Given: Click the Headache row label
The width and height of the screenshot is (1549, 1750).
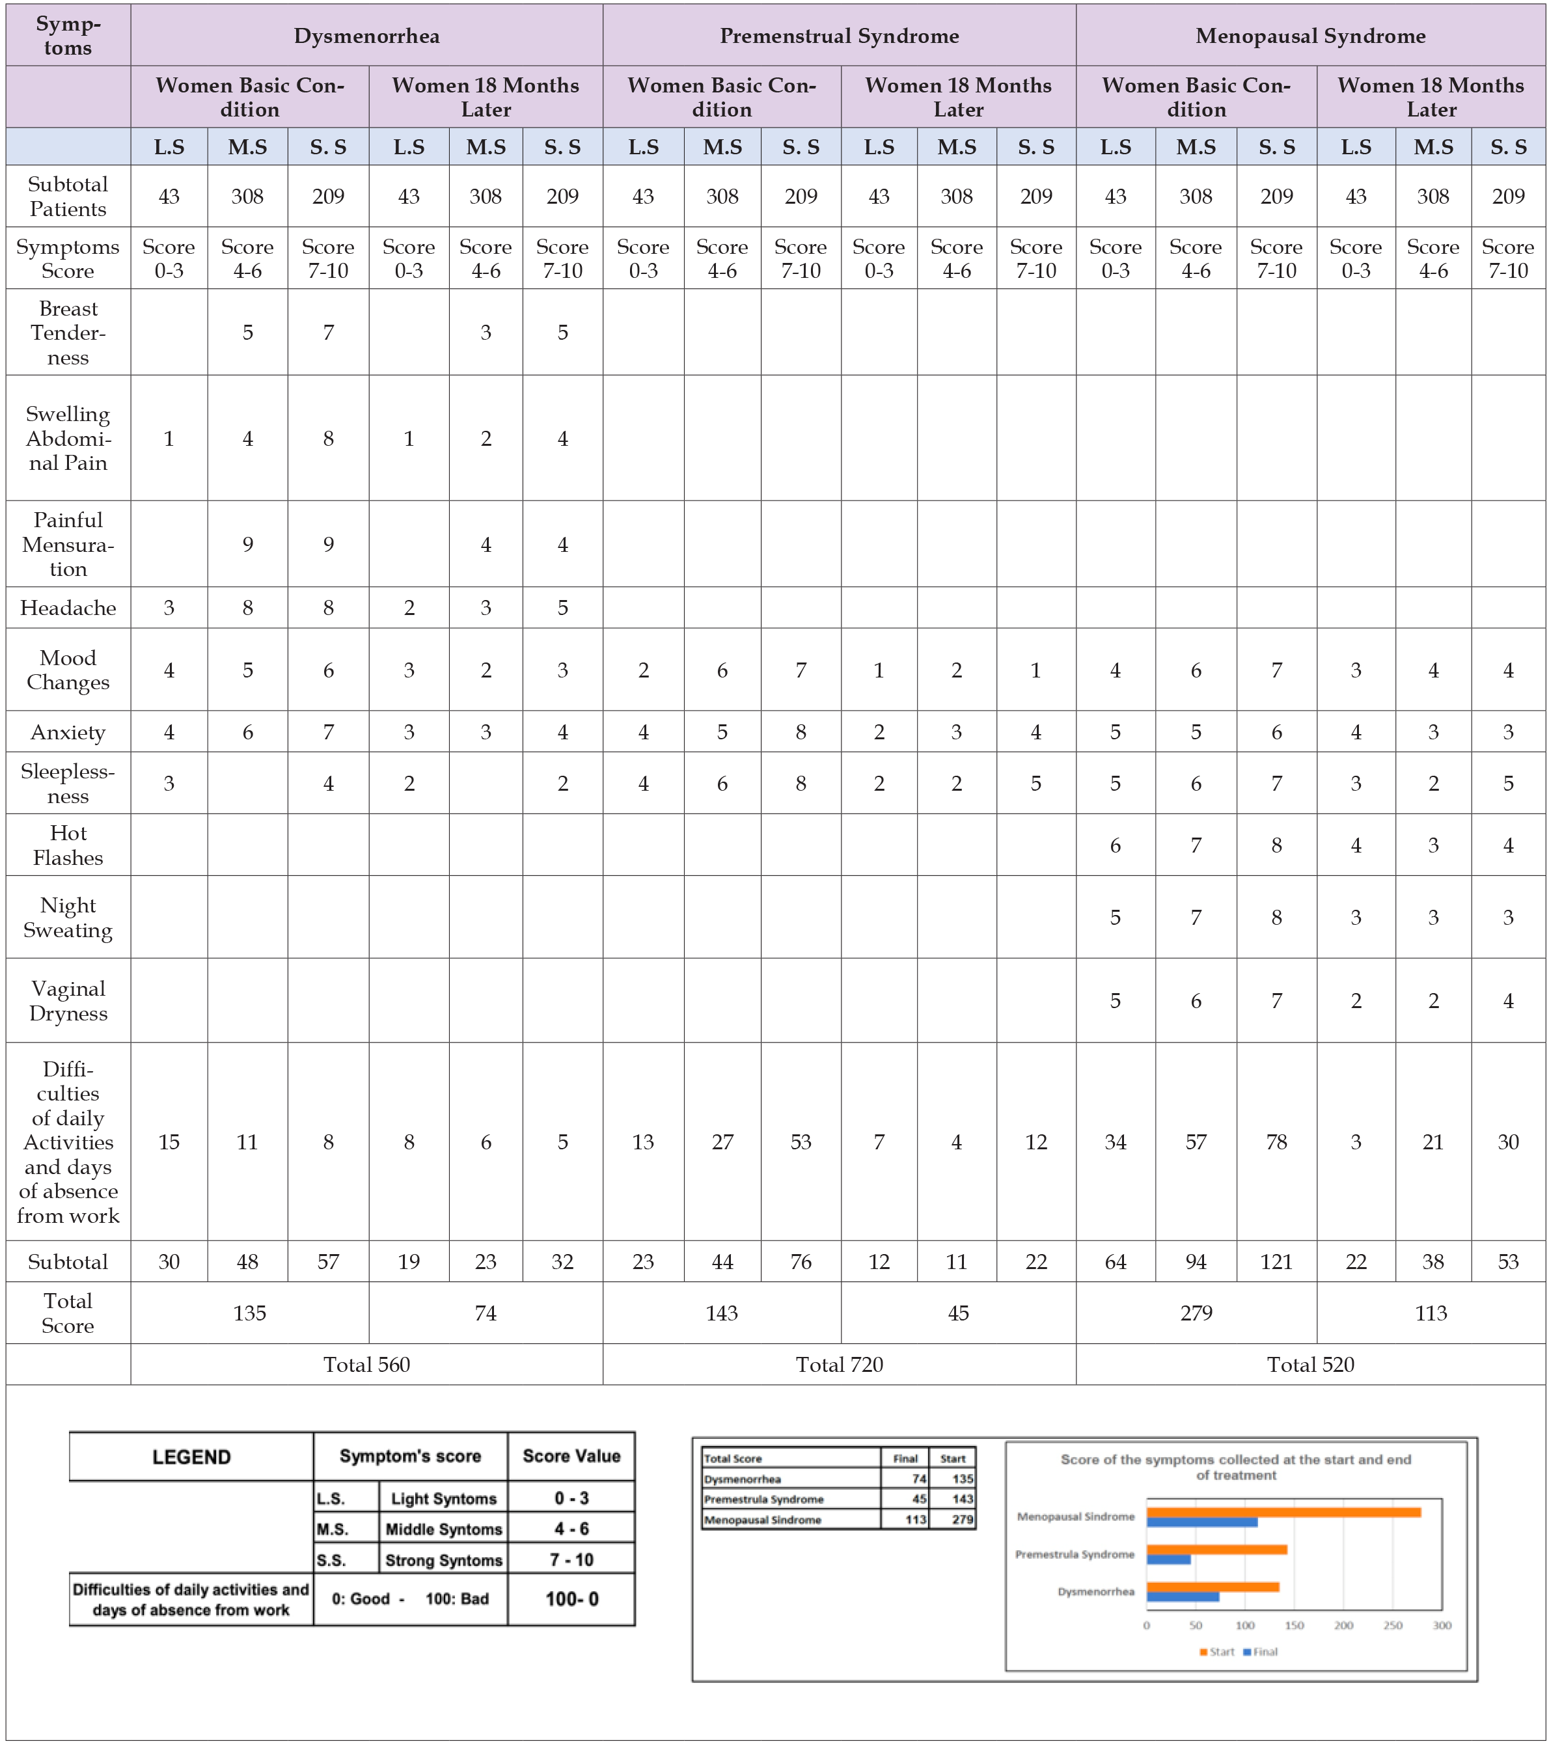Looking at the screenshot, I should coord(68,608).
